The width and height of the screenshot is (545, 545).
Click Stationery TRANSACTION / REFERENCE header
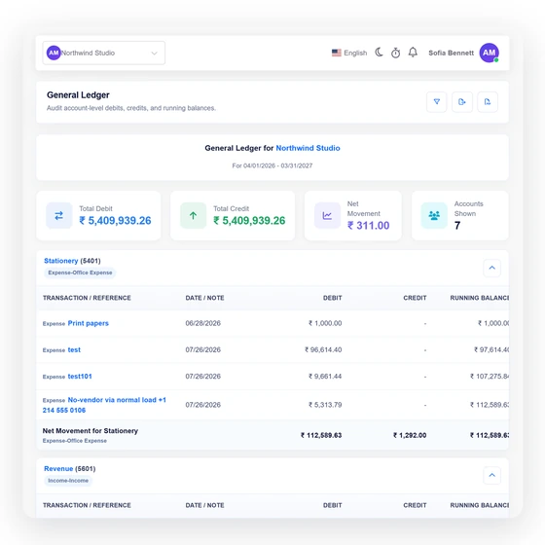pyautogui.click(x=87, y=298)
